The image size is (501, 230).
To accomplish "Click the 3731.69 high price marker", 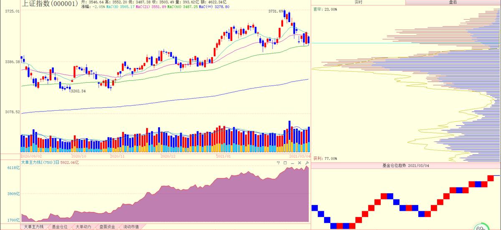I will coord(276,11).
